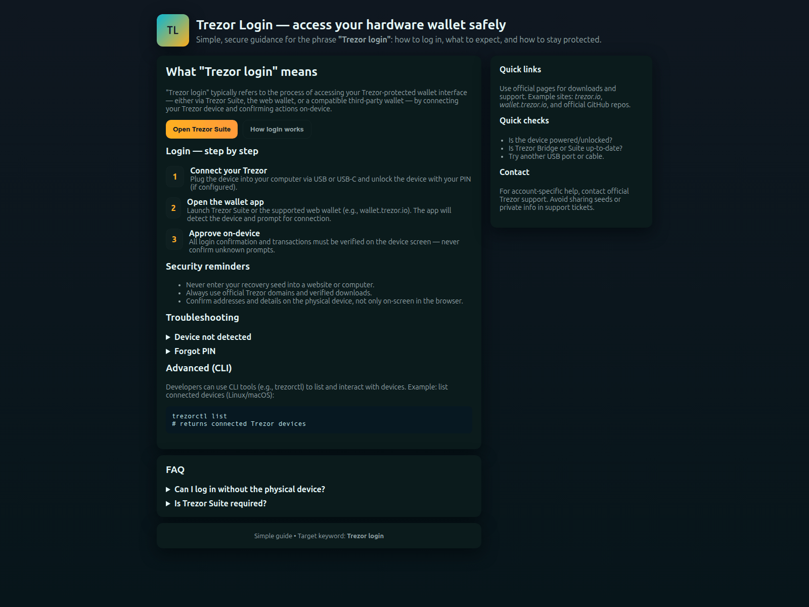This screenshot has height=607, width=809.
Task: Click the trezorctl list code block
Action: pyautogui.click(x=319, y=420)
